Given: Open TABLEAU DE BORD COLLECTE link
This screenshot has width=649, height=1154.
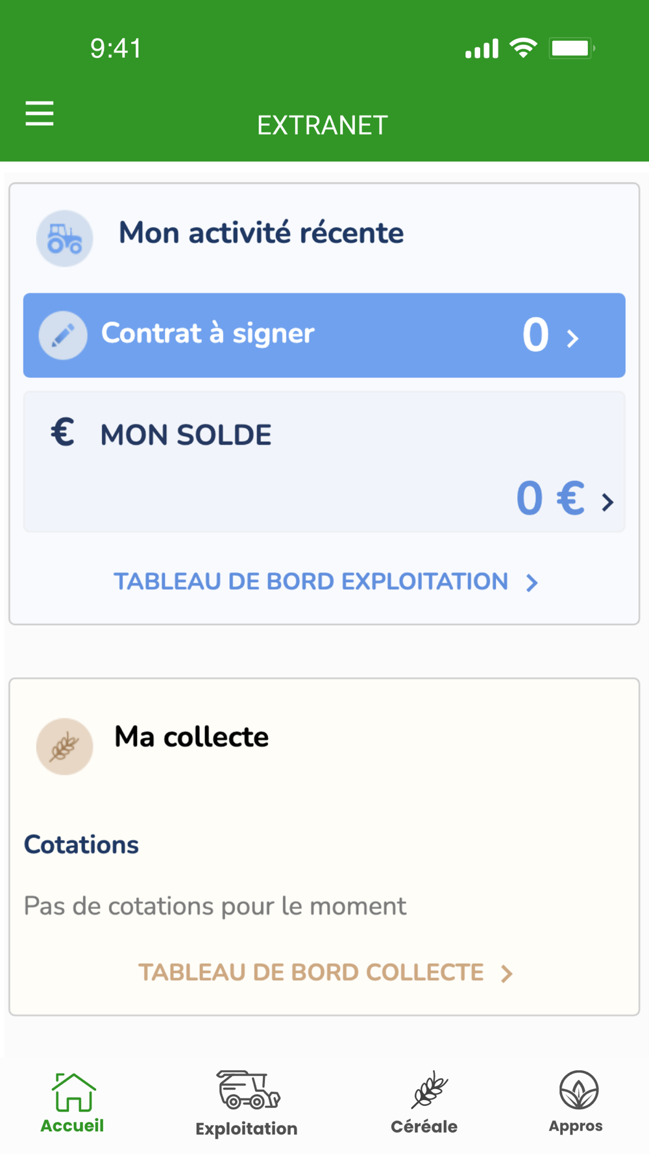Looking at the screenshot, I should click(311, 972).
